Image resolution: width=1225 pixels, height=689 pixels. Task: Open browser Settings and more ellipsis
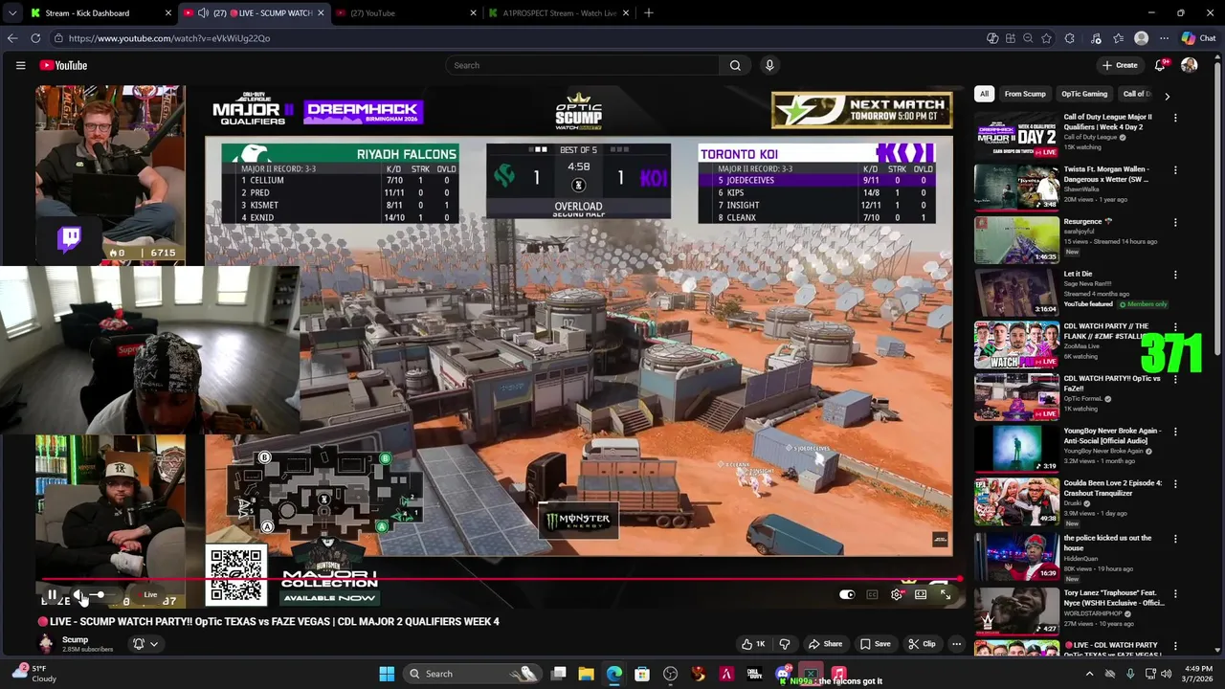1164,38
